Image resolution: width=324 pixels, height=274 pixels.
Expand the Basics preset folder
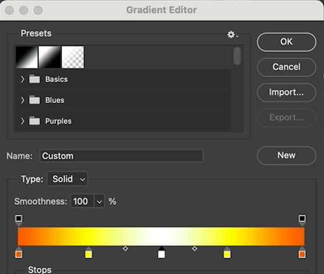point(23,79)
